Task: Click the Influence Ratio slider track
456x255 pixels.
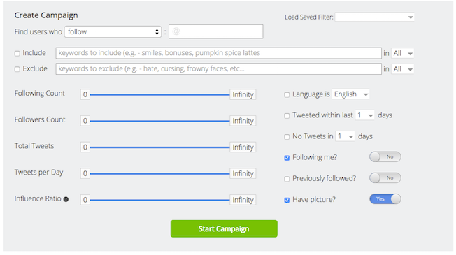Action: pyautogui.click(x=159, y=200)
